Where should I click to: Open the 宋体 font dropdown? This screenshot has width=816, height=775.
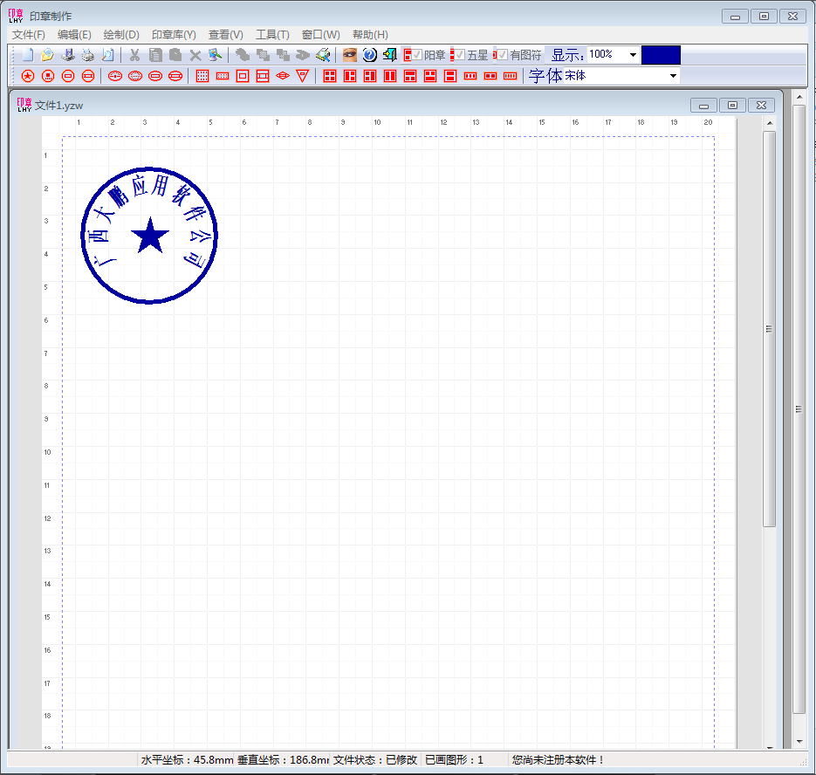[673, 76]
